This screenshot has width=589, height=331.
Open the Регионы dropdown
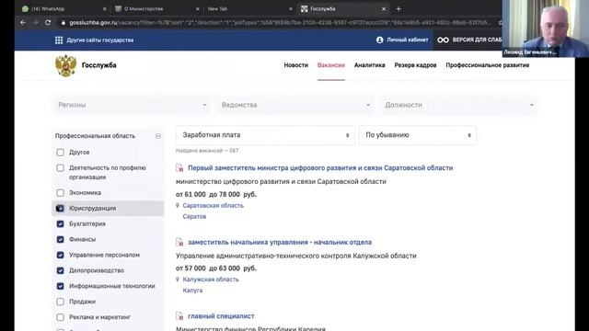click(x=132, y=105)
